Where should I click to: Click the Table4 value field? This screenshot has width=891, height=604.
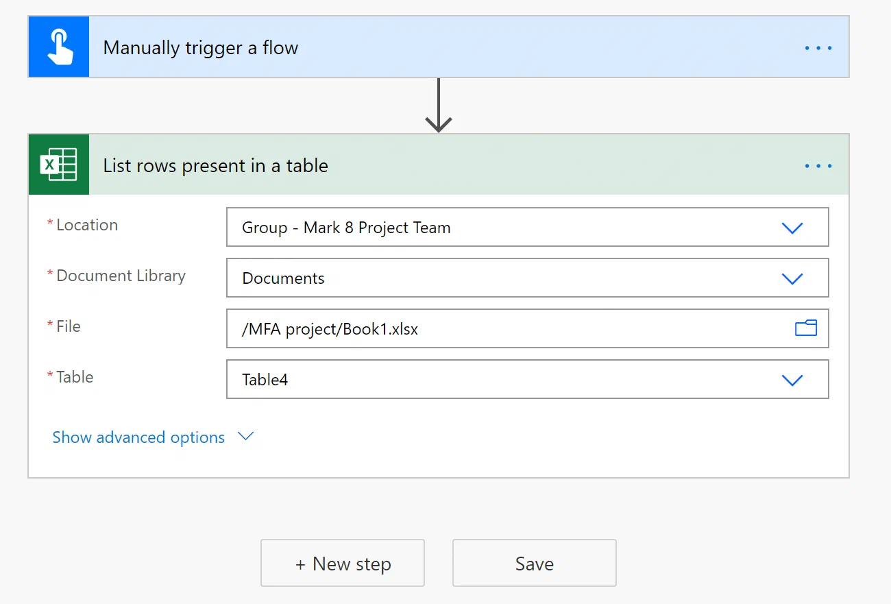pyautogui.click(x=528, y=380)
